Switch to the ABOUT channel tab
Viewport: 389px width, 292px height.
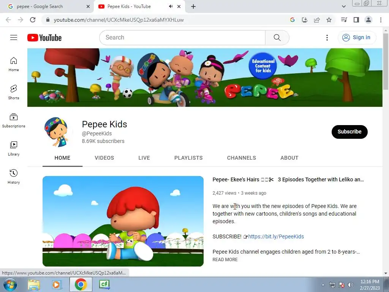click(289, 158)
